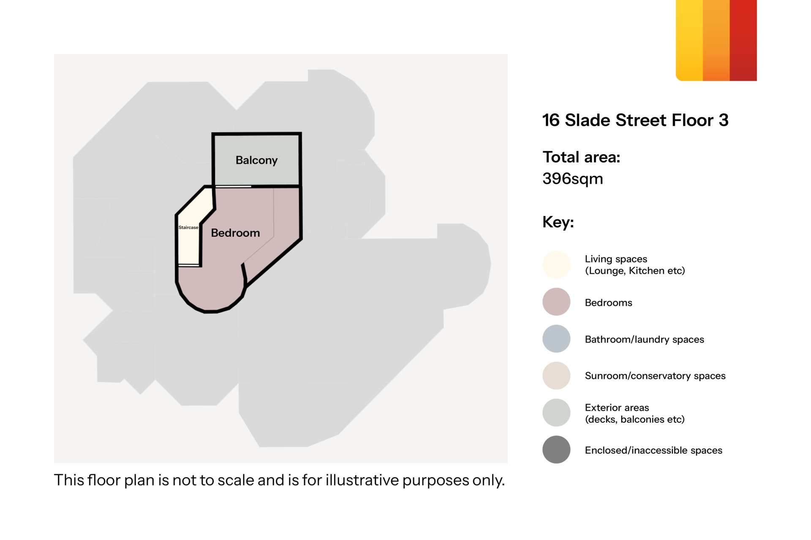Click the Sunroom/conservatory beige swatch
Viewport: 811px width, 540px height.
click(556, 375)
